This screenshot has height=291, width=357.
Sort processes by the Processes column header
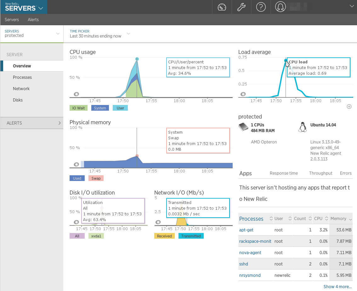click(x=256, y=219)
